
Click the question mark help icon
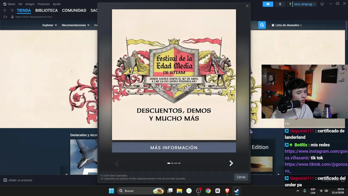[290, 4]
